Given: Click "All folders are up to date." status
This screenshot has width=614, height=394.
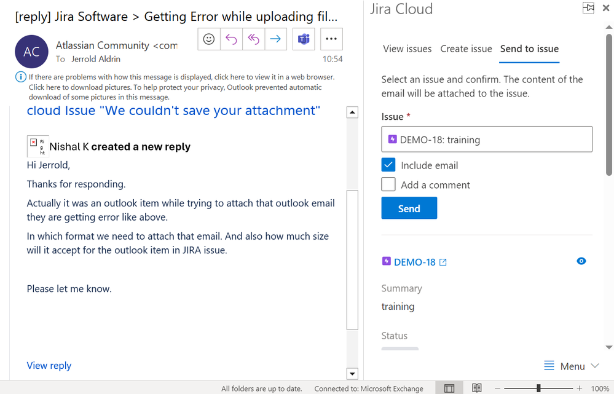Looking at the screenshot, I should point(262,388).
